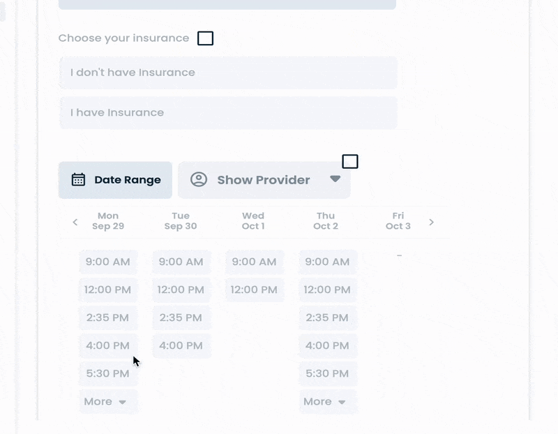Screen dimensions: 558x434
Task: Select the I don't have Insurance option
Action: click(x=228, y=73)
